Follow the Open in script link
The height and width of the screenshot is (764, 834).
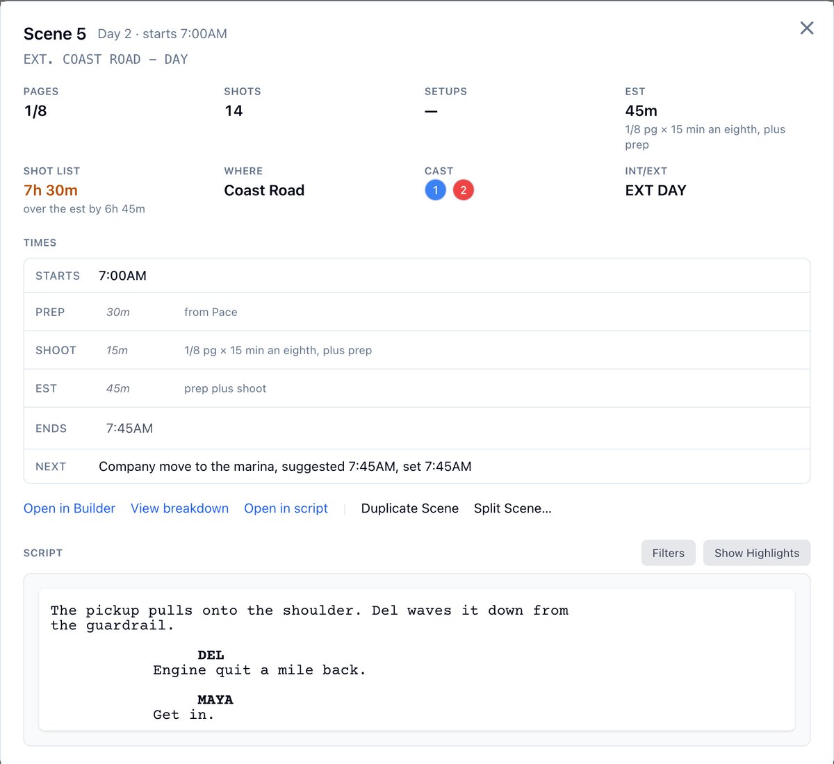(x=286, y=508)
